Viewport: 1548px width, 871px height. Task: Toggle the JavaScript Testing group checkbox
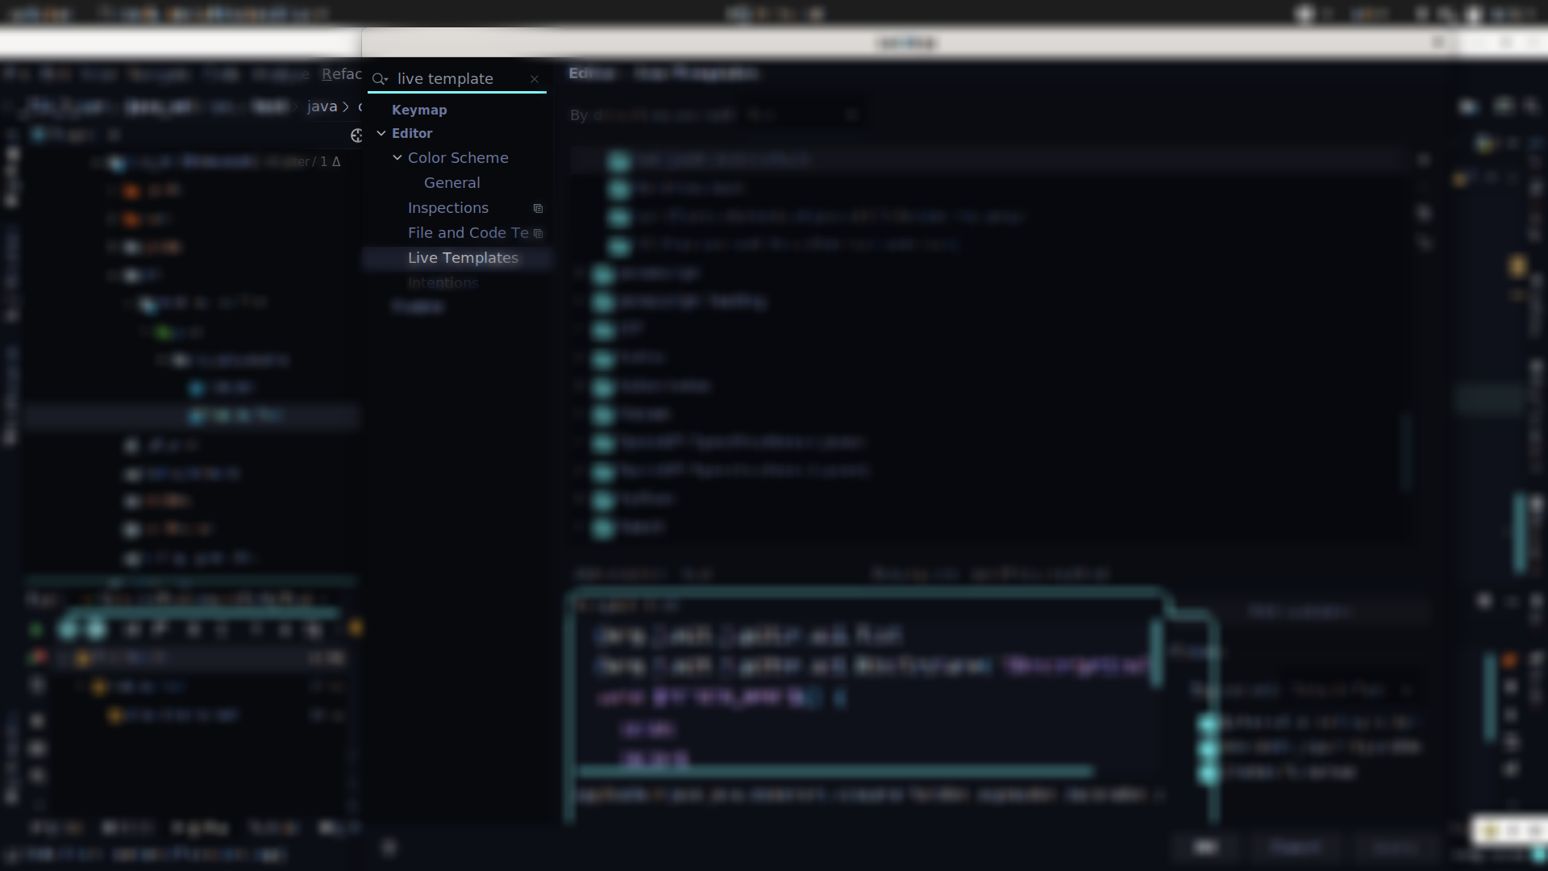603,302
